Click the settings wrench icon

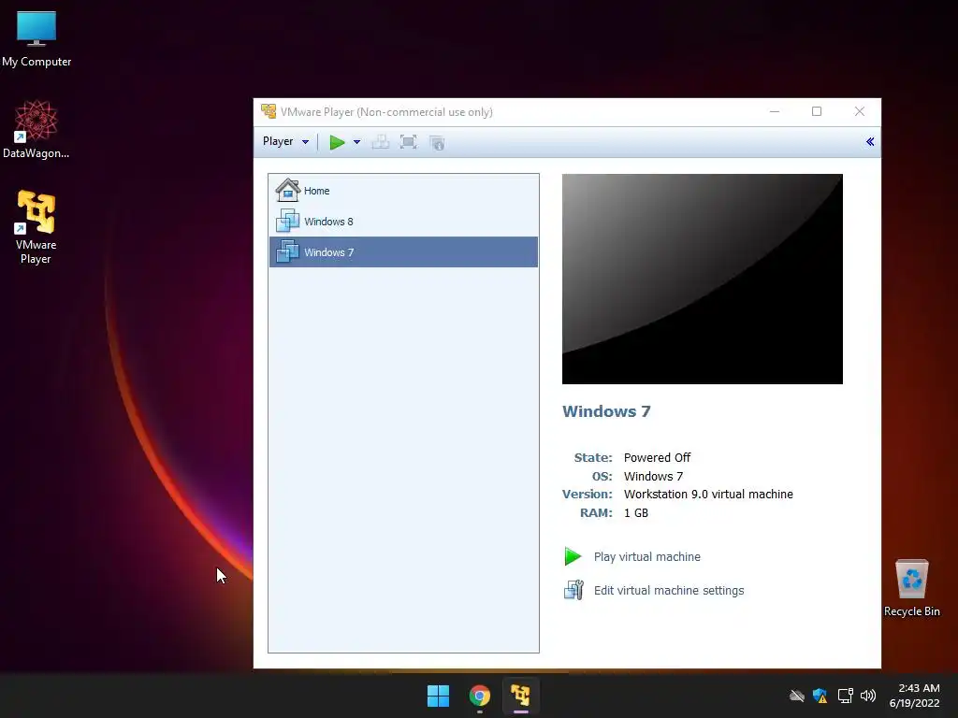coord(573,590)
